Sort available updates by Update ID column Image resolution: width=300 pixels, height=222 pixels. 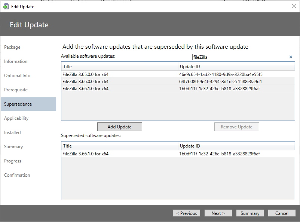pos(236,67)
